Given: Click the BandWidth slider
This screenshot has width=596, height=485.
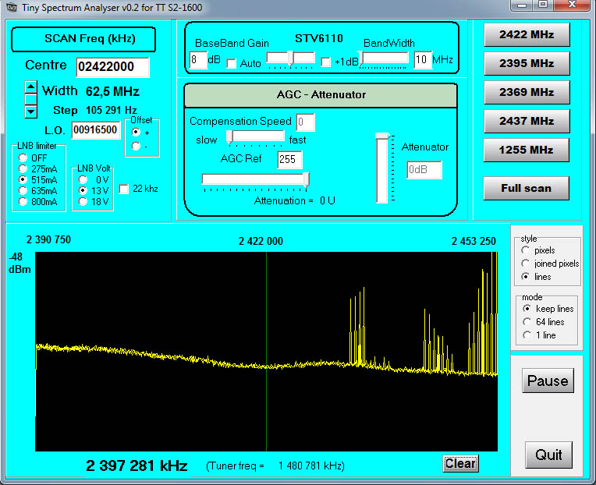Looking at the screenshot, I should click(x=384, y=58).
